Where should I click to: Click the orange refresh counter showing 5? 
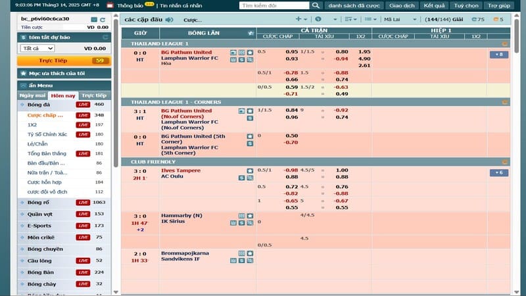tap(498, 20)
